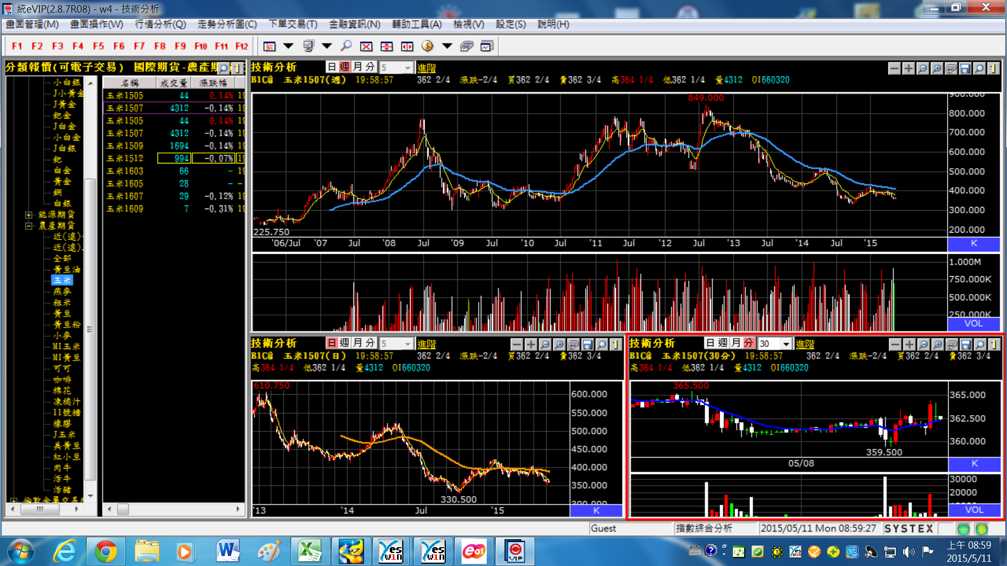This screenshot has height=566, width=1007.
Task: Open dropdown arrow next to monitor checkmark icon
Action: [327, 46]
